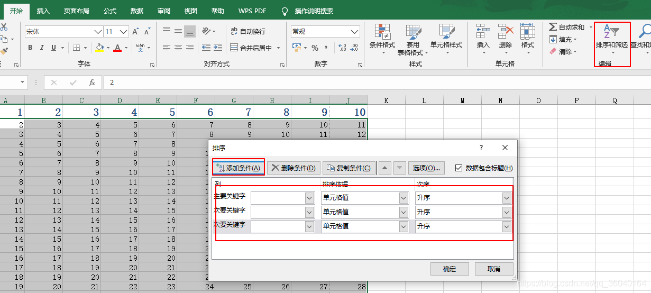Click the format painter brush
651x293 pixels.
4,51
